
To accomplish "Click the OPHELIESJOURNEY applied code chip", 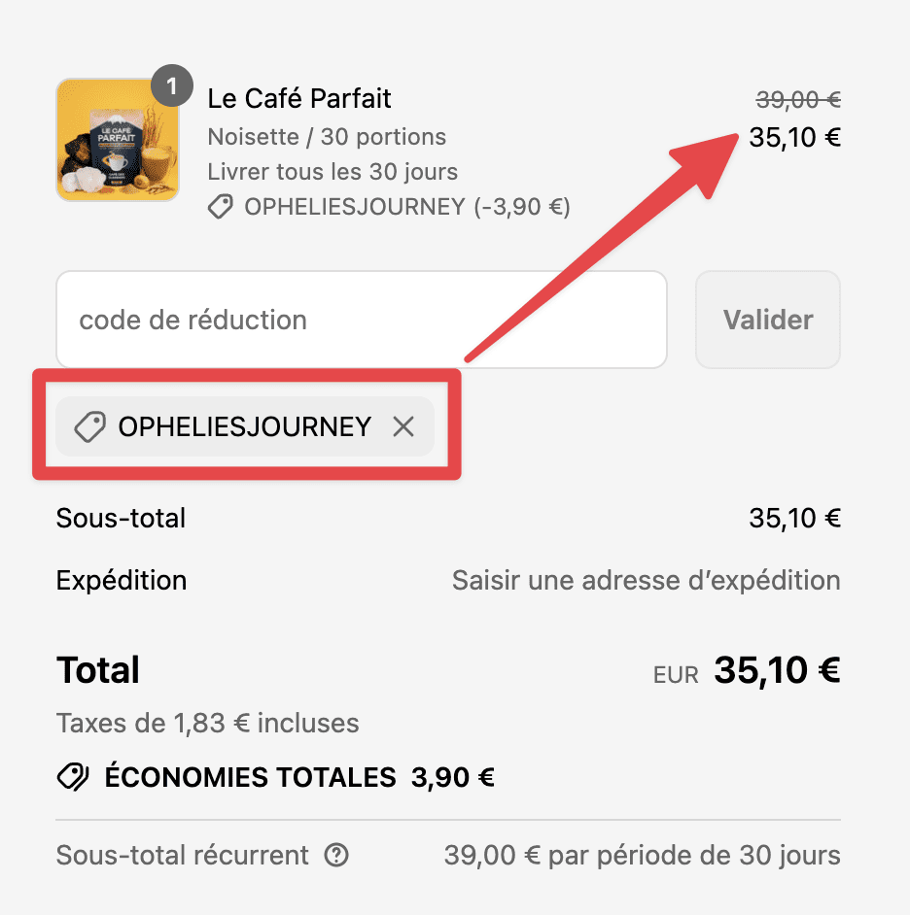I will [x=245, y=426].
